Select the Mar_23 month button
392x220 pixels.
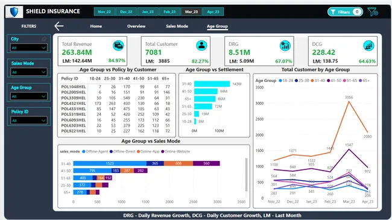coord(191,11)
